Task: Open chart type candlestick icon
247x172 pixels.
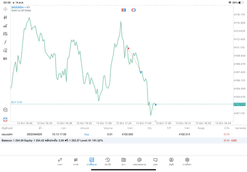Action: 5,17
